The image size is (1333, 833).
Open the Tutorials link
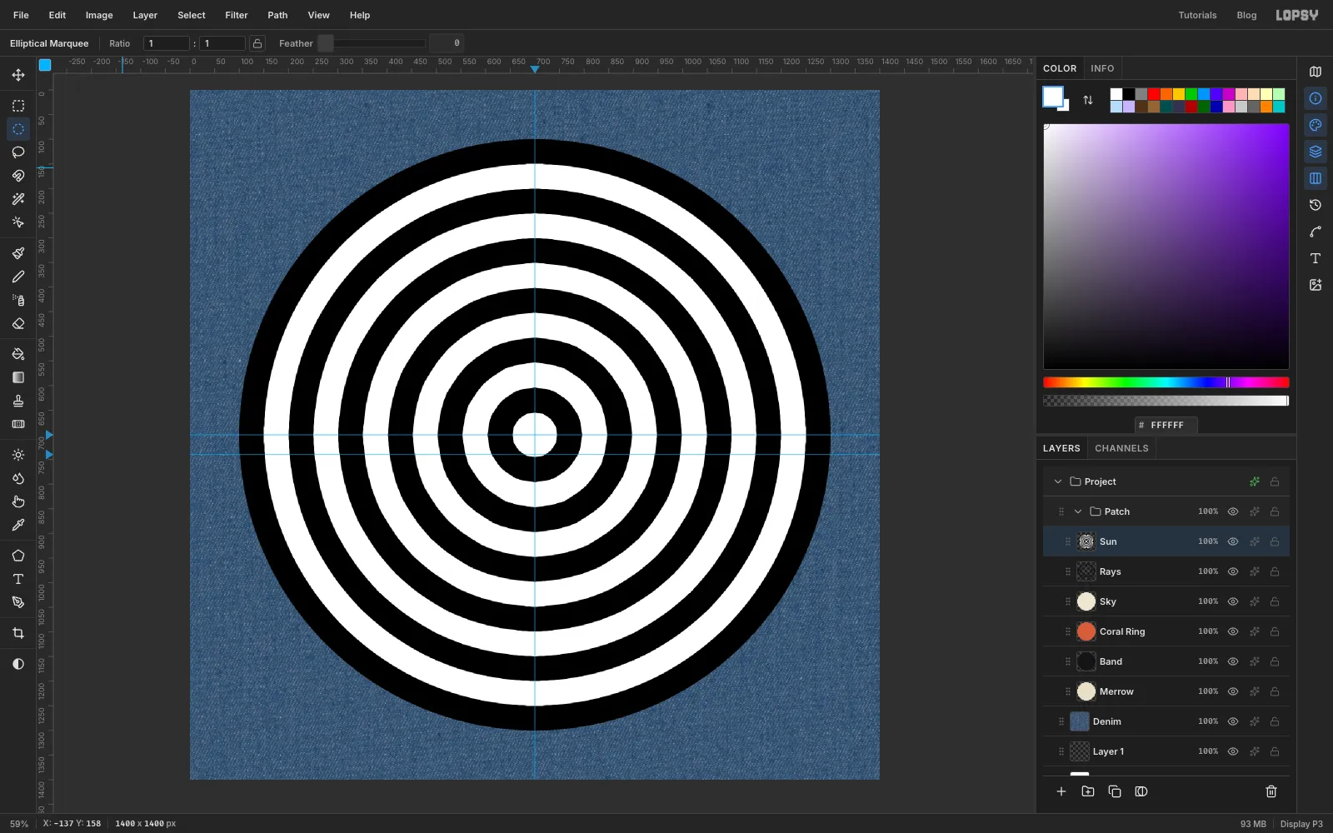pos(1197,15)
